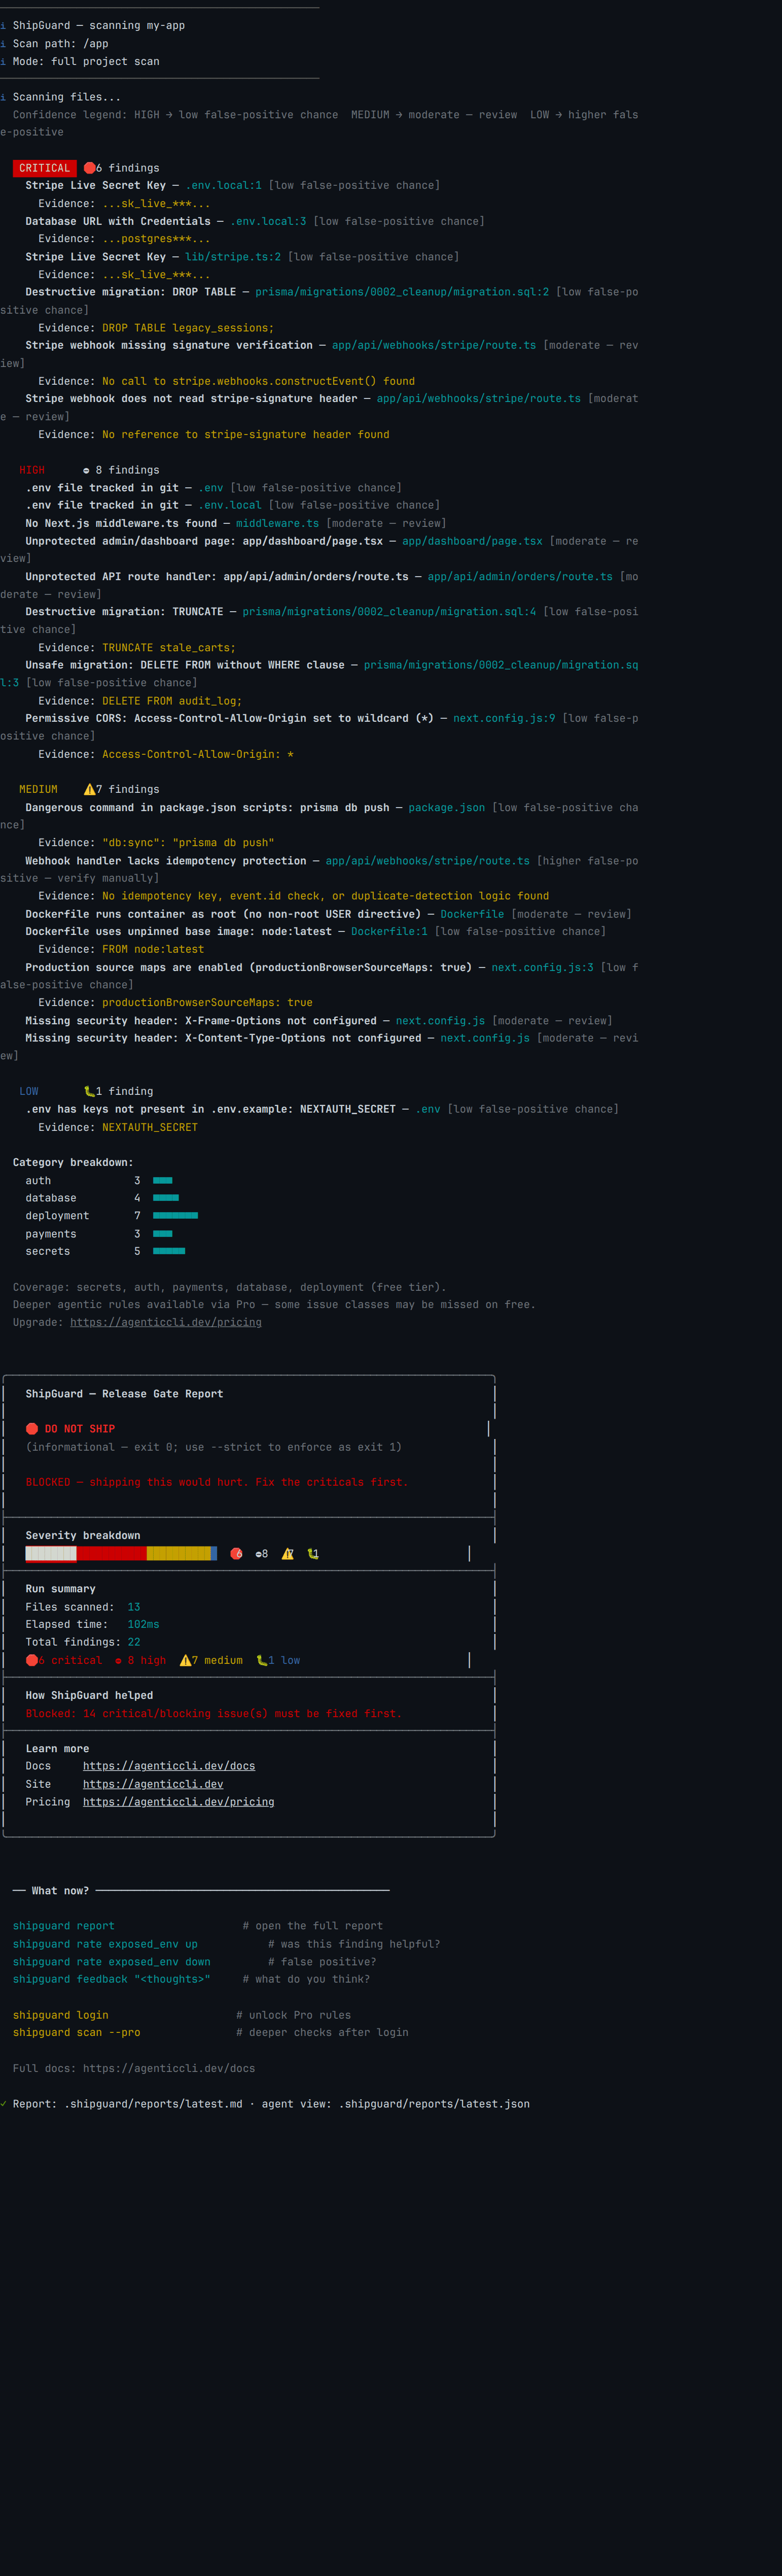Image resolution: width=782 pixels, height=2576 pixels.
Task: Click the .shipguard/reports/latest.json path
Action: tap(435, 2104)
